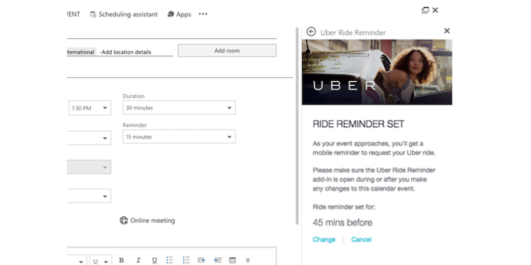Open the Scheduling assistant
This screenshot has width=531, height=265.
coord(123,14)
